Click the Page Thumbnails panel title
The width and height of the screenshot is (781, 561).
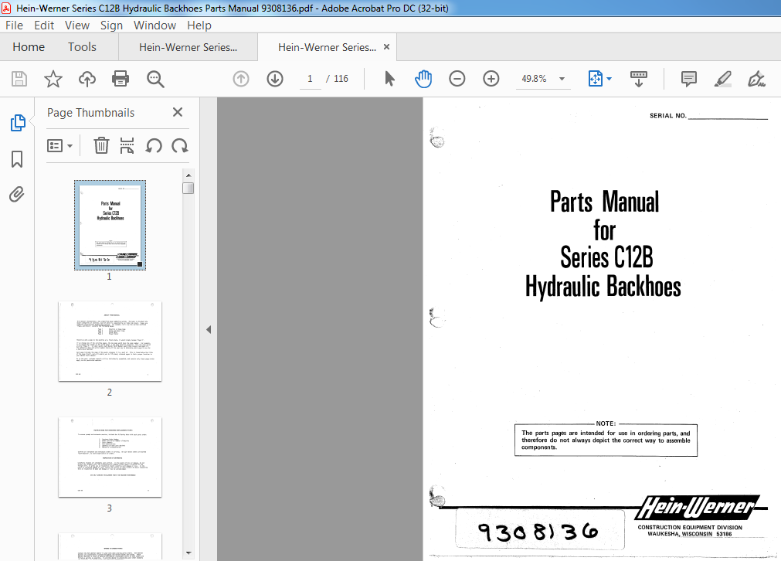90,113
